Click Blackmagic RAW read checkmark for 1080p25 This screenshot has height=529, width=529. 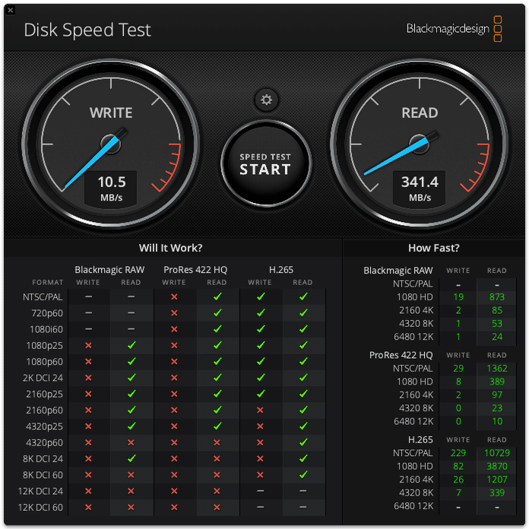pos(131,345)
